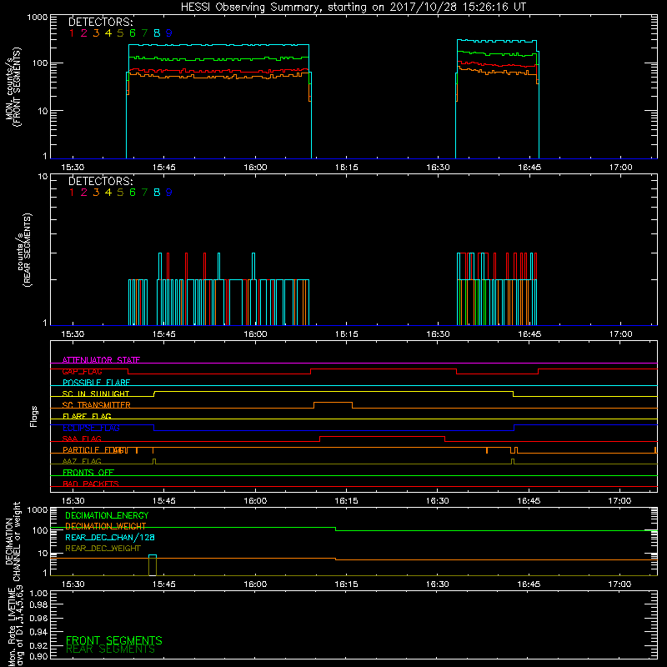Click the REAR SEGMENTS livetime legend text
Screen dimensions: 667x667
pos(111,649)
